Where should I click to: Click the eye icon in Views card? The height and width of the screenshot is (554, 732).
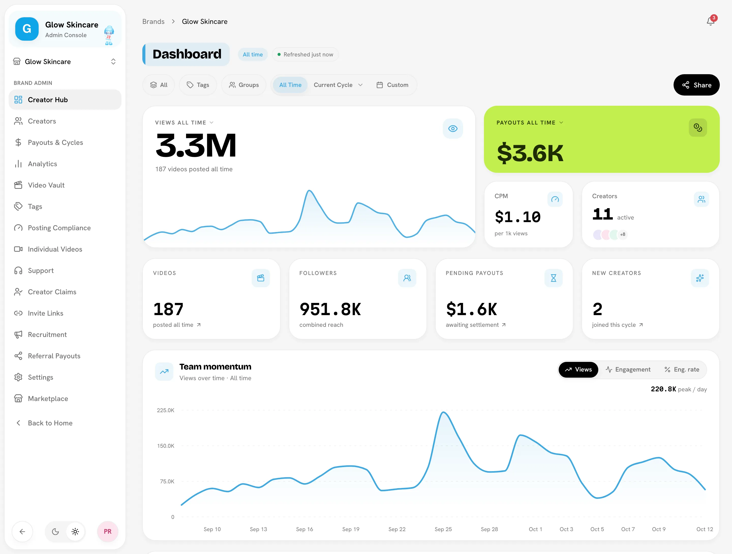click(x=453, y=129)
